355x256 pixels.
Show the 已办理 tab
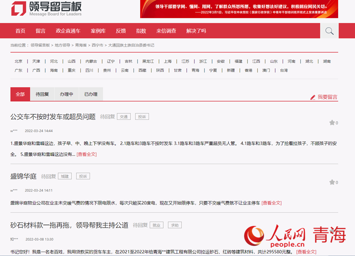(x=91, y=94)
